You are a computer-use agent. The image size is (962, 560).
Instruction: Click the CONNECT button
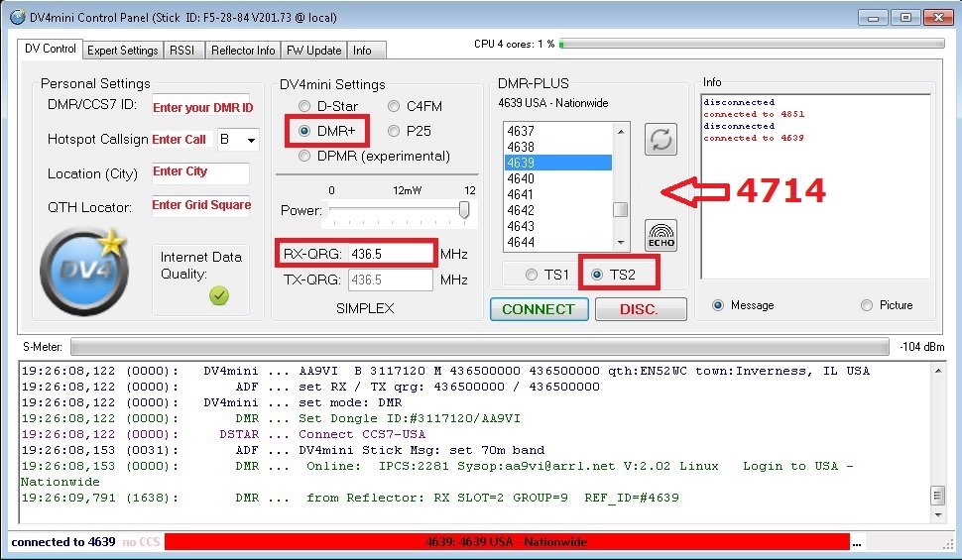tap(539, 309)
